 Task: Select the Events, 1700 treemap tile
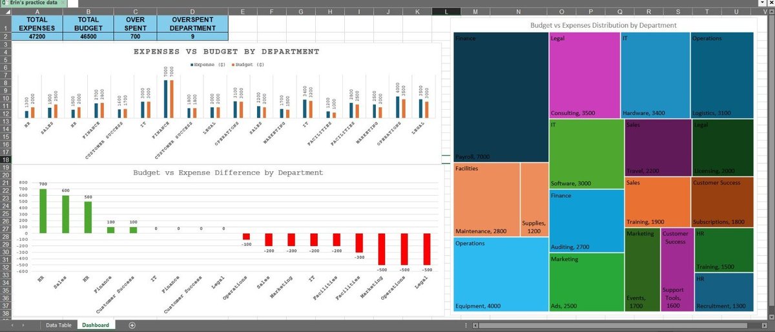pos(642,269)
